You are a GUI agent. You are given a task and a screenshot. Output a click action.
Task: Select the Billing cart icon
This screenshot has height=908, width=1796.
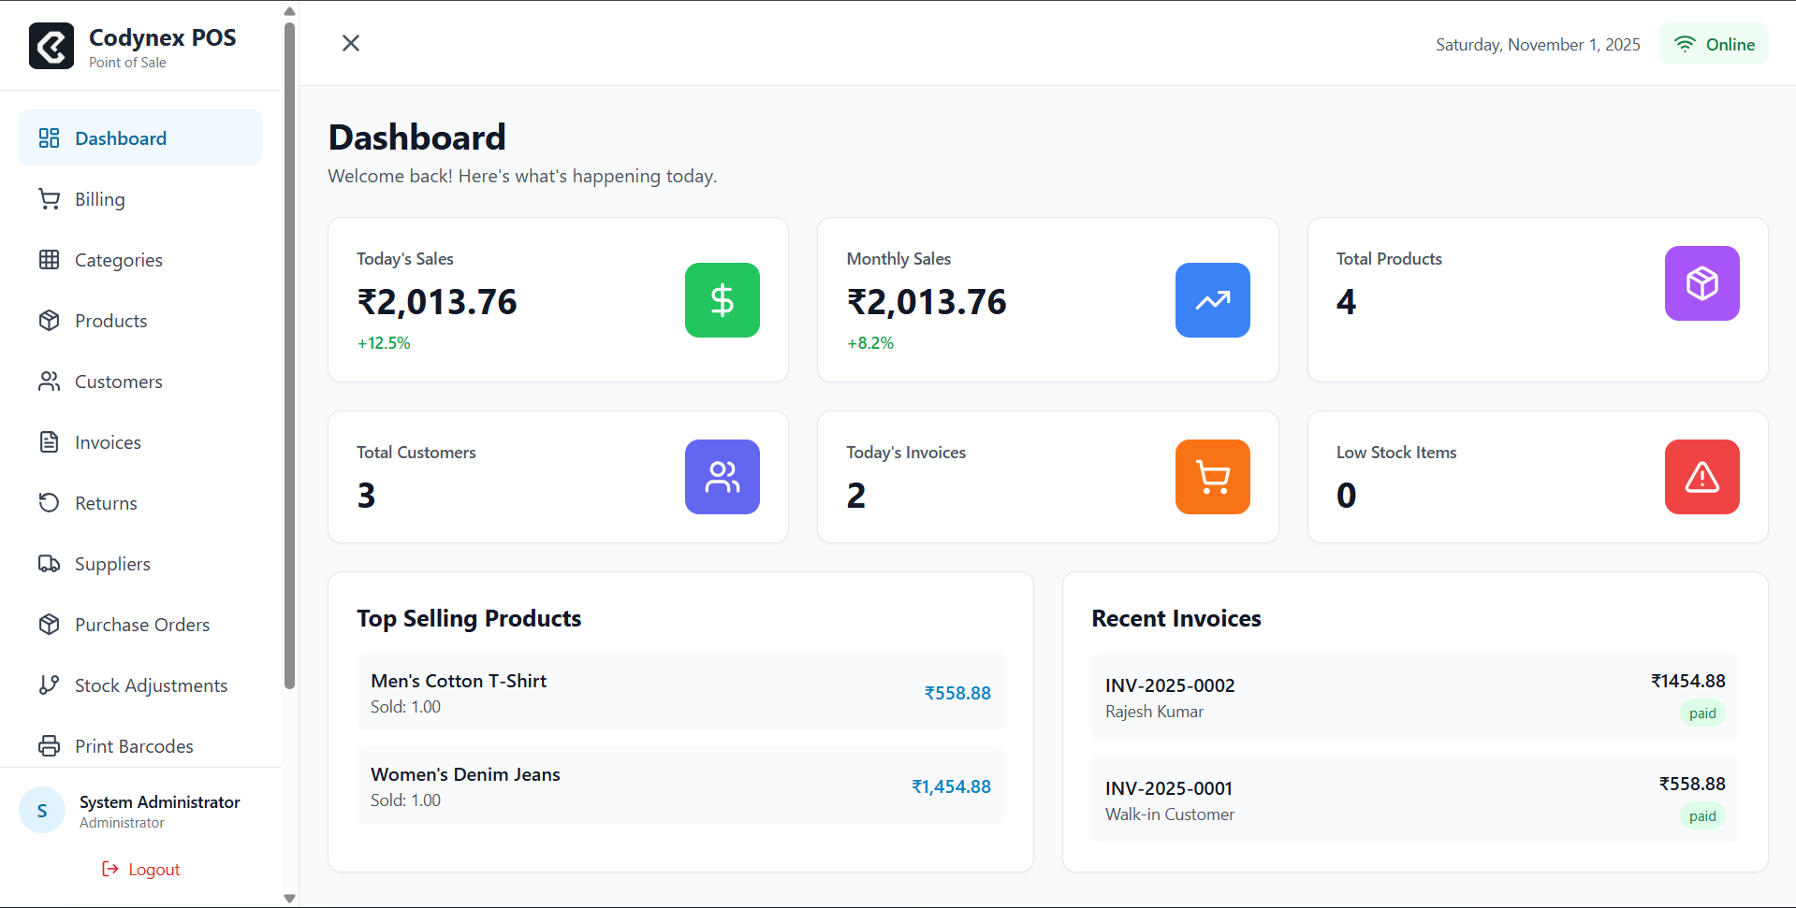(x=50, y=198)
